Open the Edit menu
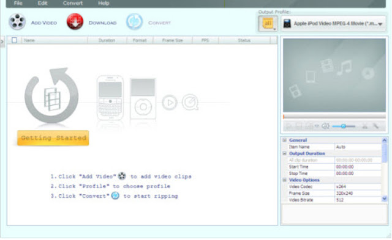The width and height of the screenshot is (392, 240). pyautogui.click(x=42, y=3)
